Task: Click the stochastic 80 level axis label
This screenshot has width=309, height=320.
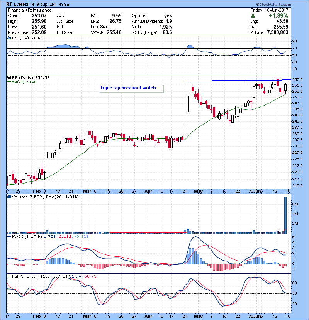Action: tap(294, 283)
